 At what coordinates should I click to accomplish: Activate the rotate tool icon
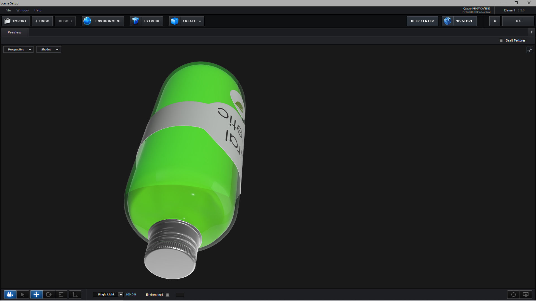49,295
